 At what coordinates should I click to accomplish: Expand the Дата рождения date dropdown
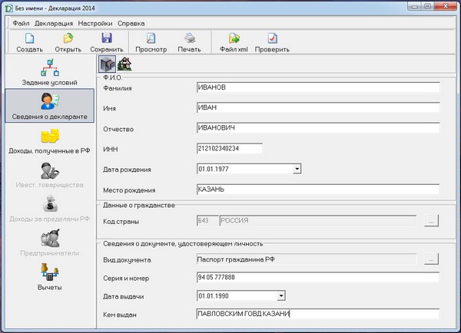tap(297, 169)
